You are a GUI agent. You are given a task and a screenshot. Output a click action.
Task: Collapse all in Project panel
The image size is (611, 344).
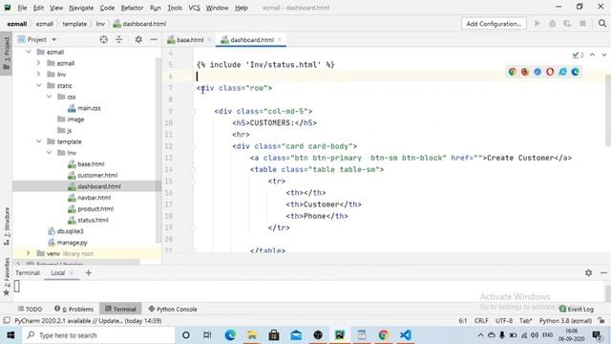point(118,39)
